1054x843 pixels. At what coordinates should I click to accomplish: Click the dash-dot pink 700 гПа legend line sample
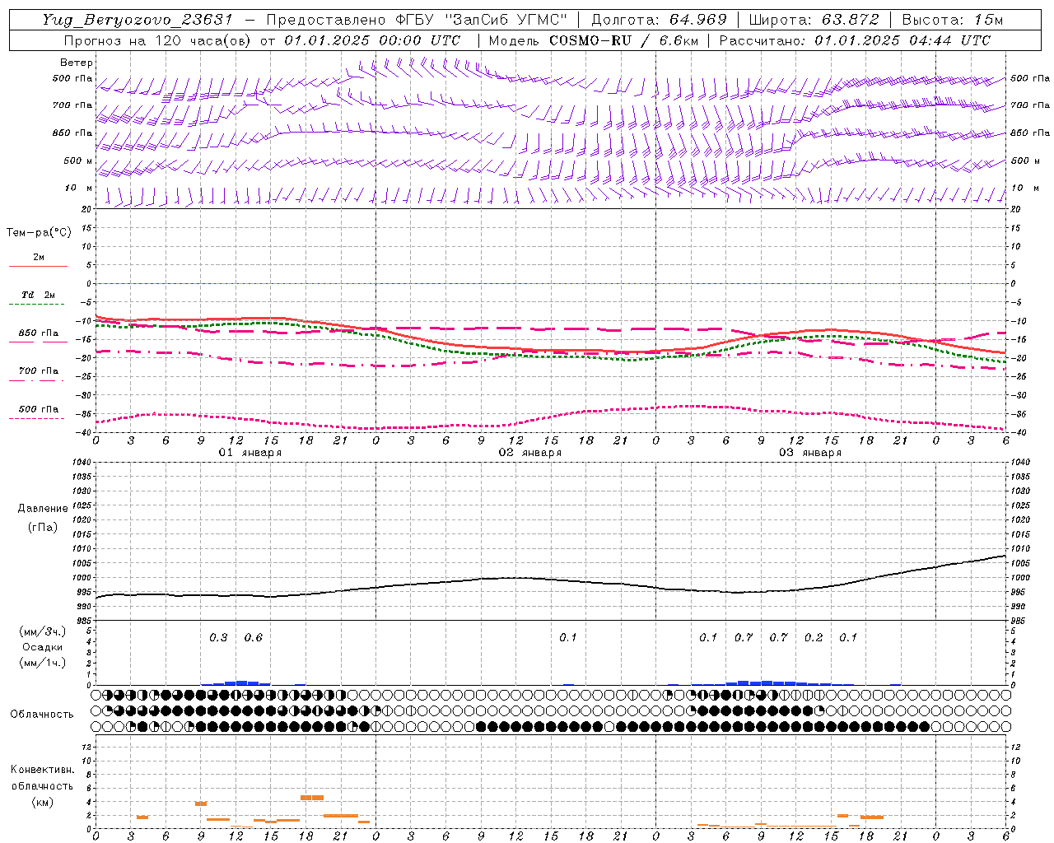[x=37, y=380]
